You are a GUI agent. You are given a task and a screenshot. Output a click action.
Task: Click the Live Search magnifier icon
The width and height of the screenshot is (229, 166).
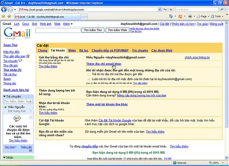click(222, 10)
